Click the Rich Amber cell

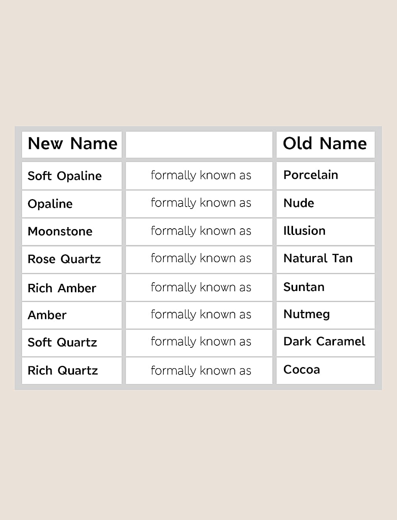click(62, 288)
